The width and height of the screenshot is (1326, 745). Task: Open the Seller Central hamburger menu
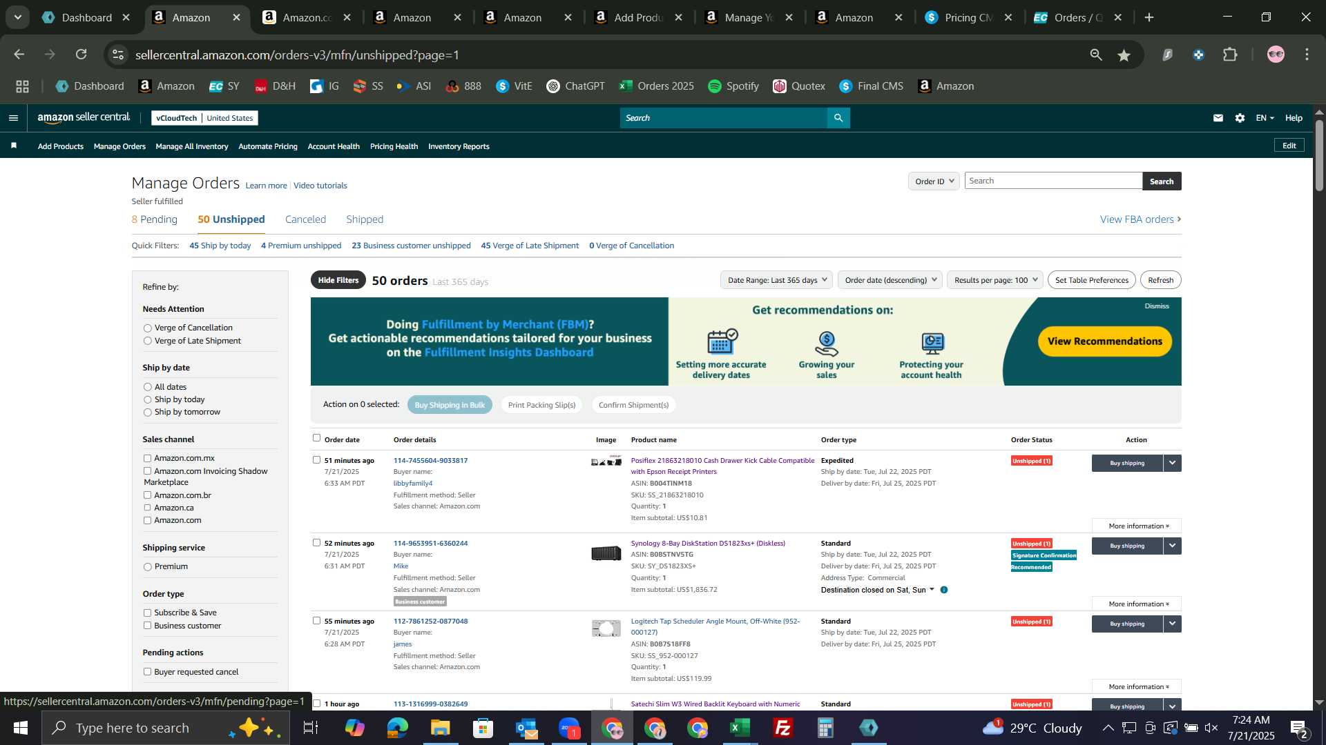tap(13, 118)
